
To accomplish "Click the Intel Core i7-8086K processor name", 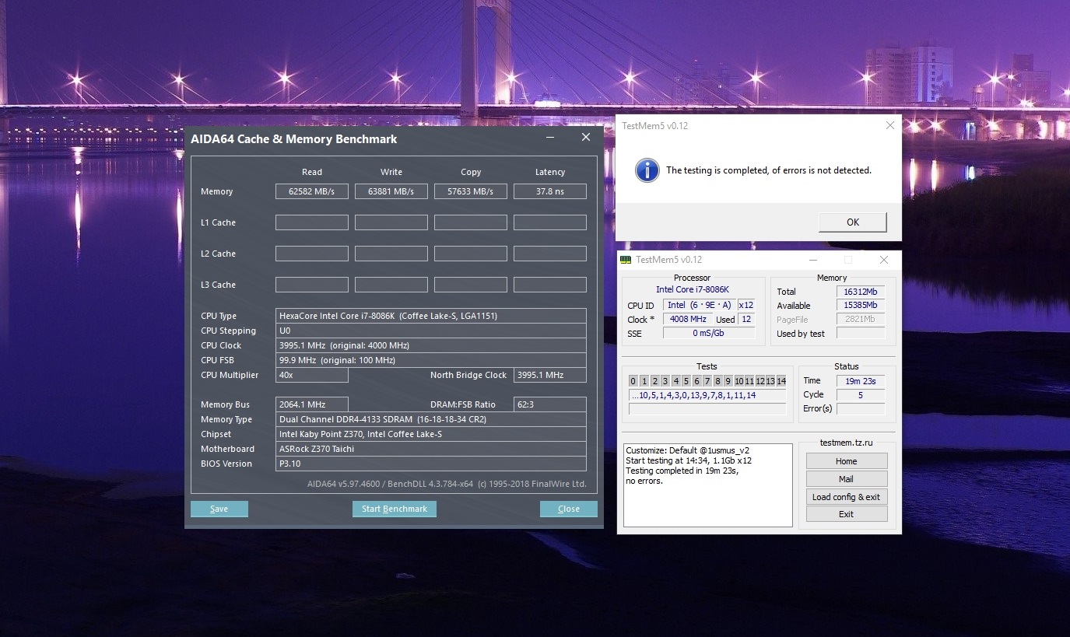I will 693,290.
